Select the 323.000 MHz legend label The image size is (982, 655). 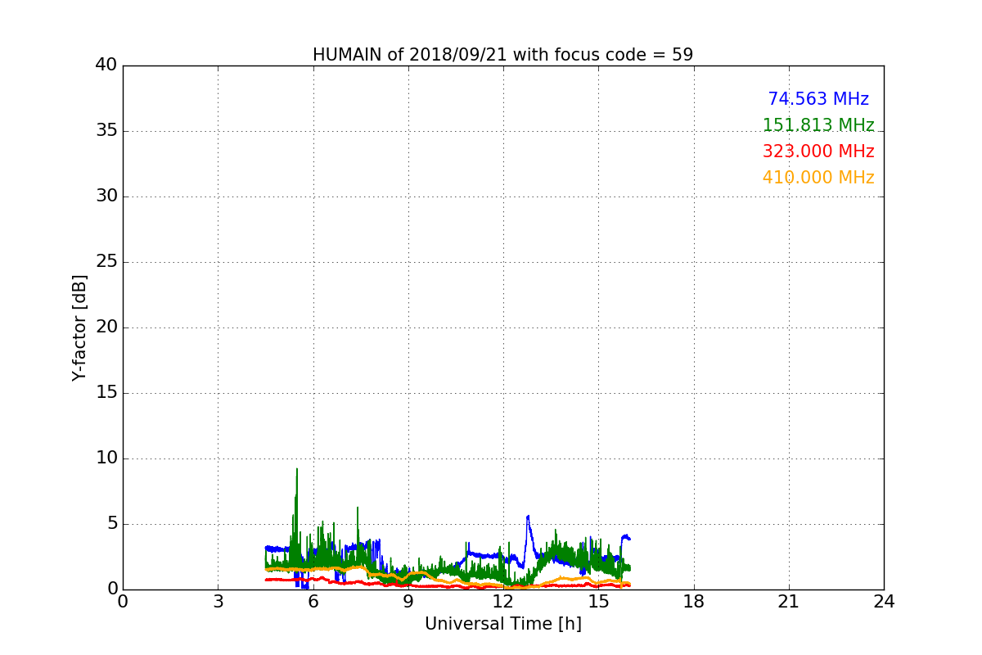(818, 151)
